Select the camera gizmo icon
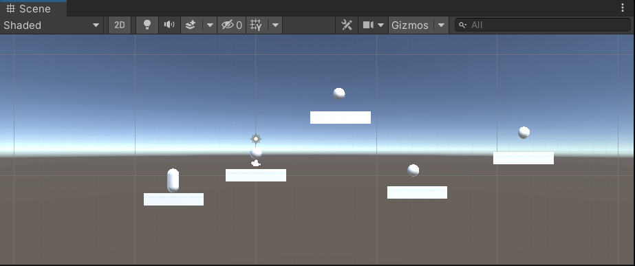The width and height of the screenshot is (635, 266). [255, 163]
